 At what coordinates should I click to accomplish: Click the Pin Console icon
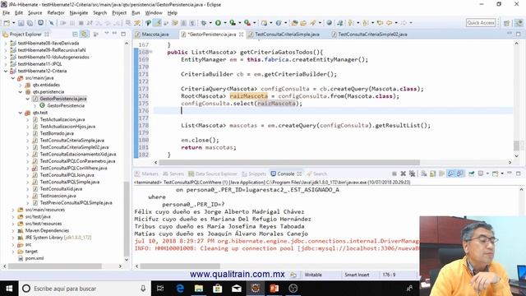point(471,173)
